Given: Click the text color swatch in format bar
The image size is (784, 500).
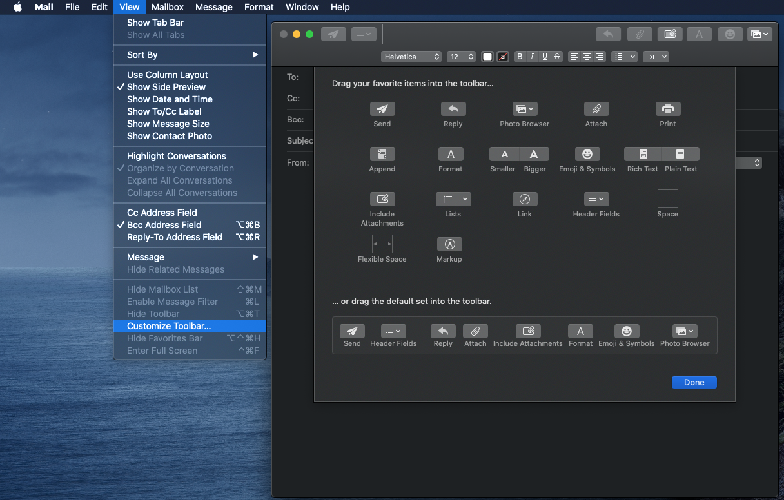Looking at the screenshot, I should [487, 57].
